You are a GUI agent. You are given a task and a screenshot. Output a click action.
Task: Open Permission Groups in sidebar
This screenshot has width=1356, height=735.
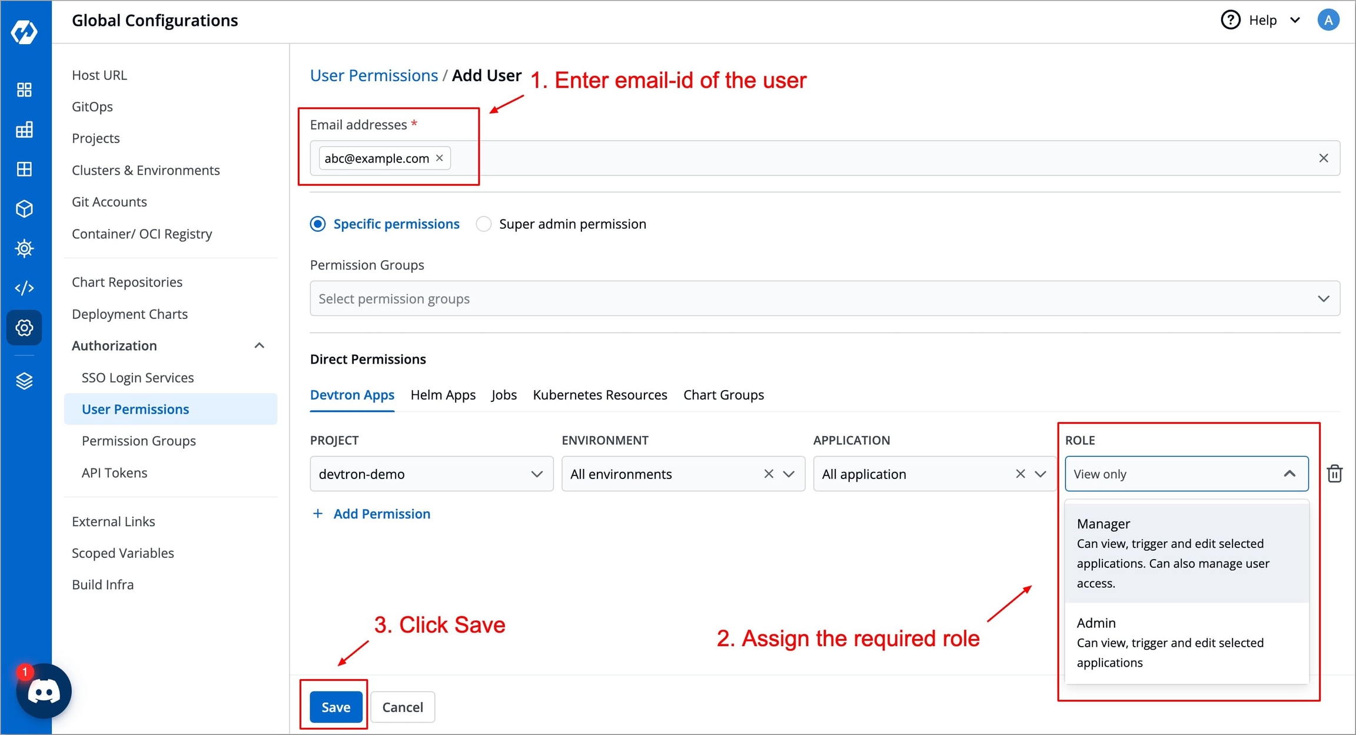pos(139,441)
